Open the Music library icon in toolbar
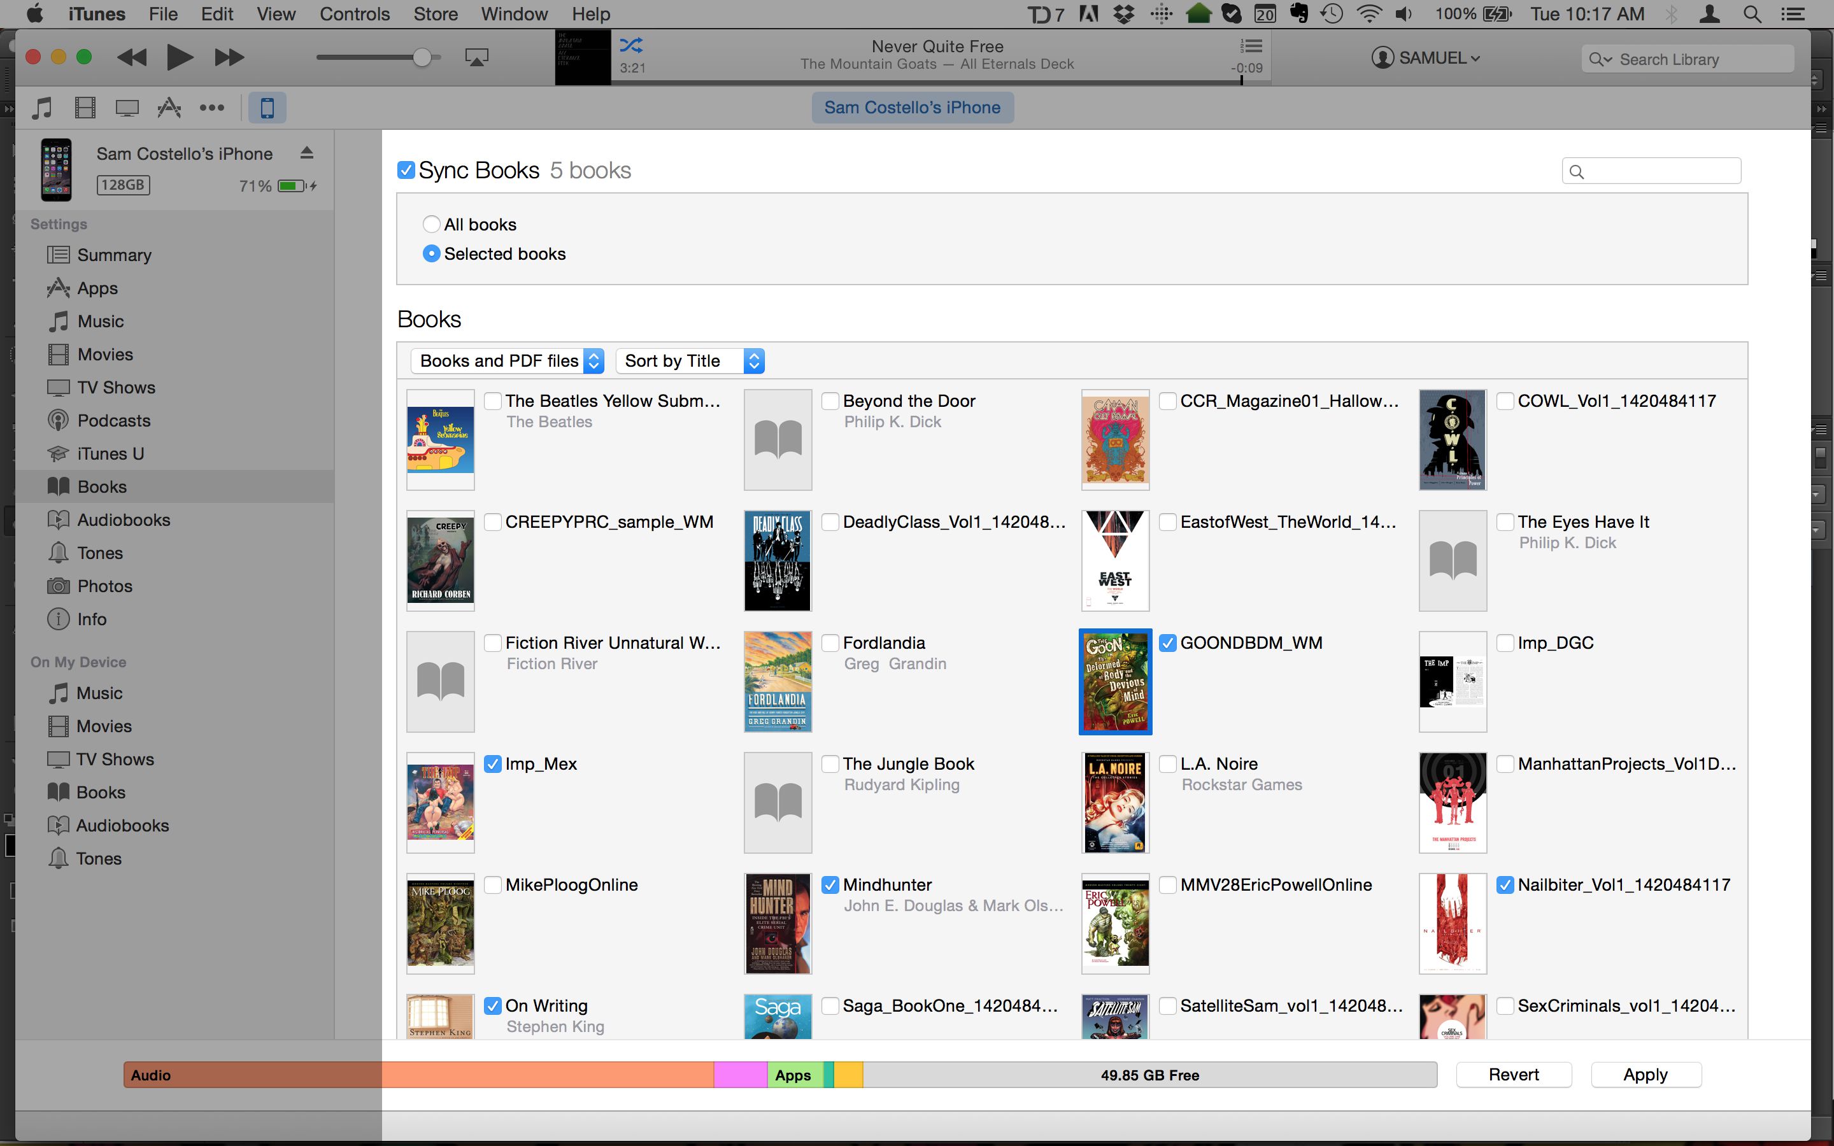1834x1146 pixels. tap(43, 108)
